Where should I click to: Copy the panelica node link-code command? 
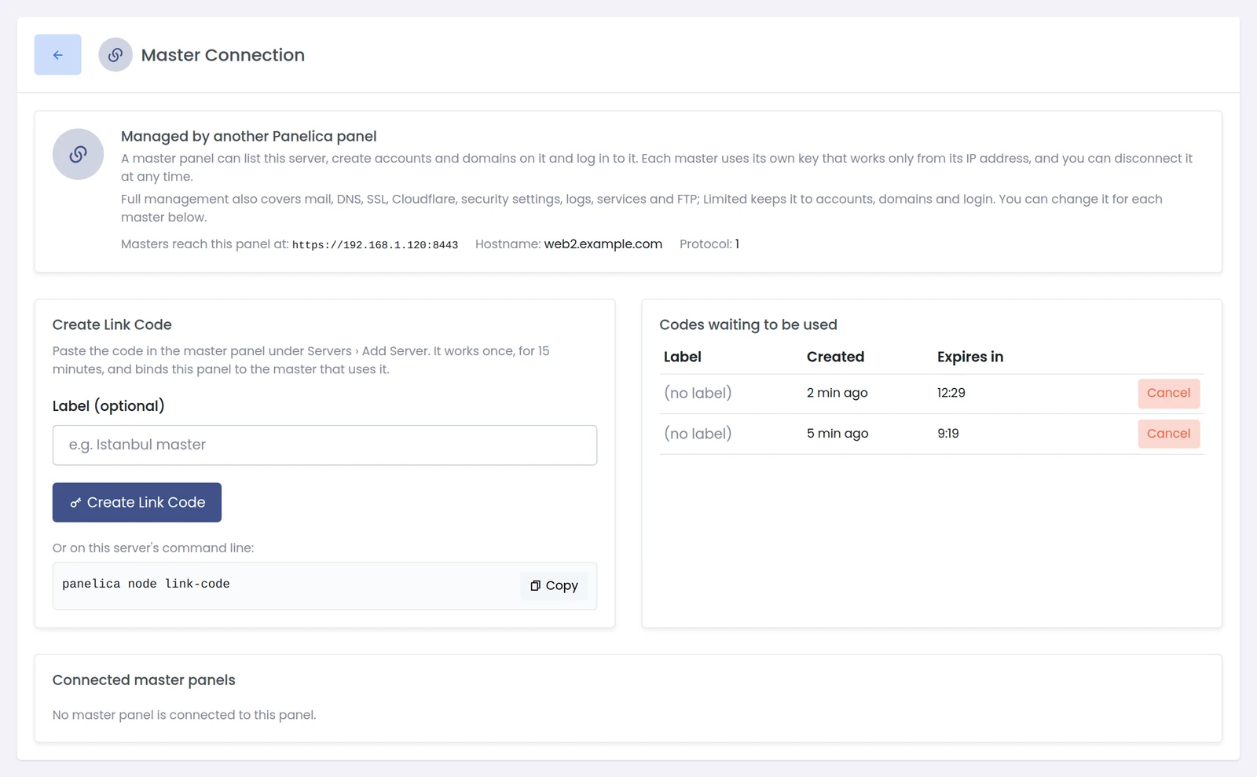tap(554, 585)
